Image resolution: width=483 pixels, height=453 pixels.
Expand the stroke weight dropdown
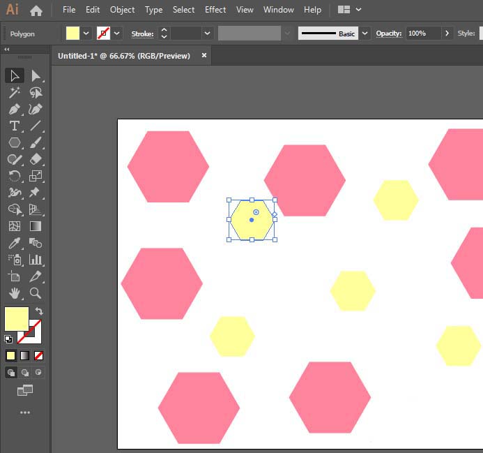[x=207, y=34]
